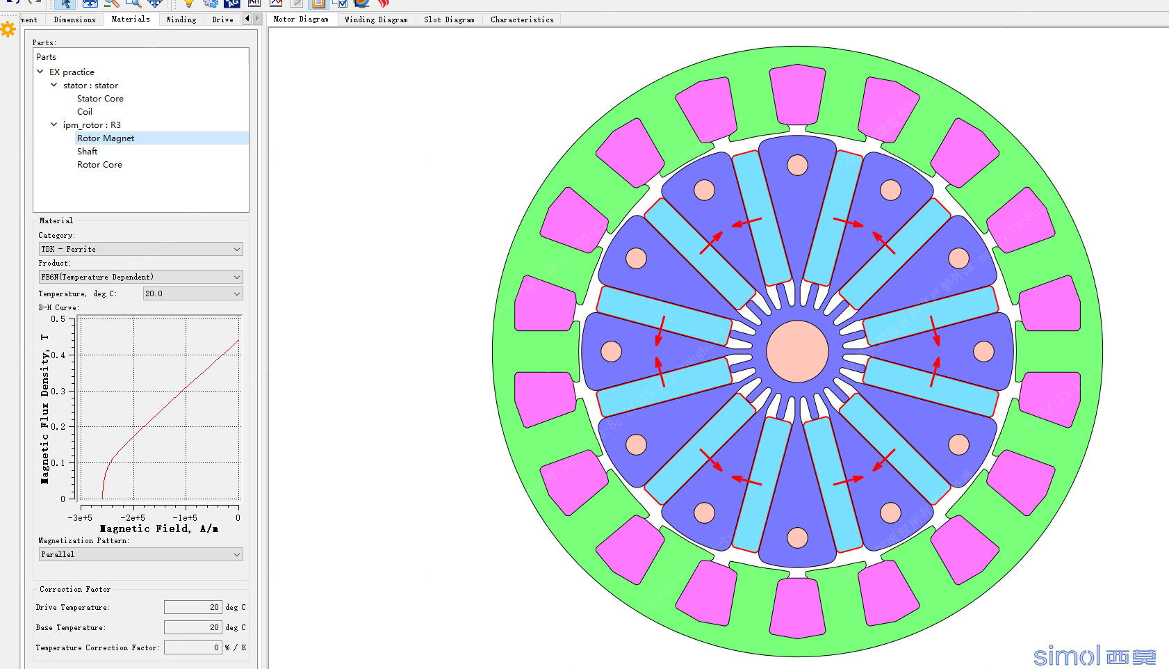Click the B-H curve plot area

point(159,408)
